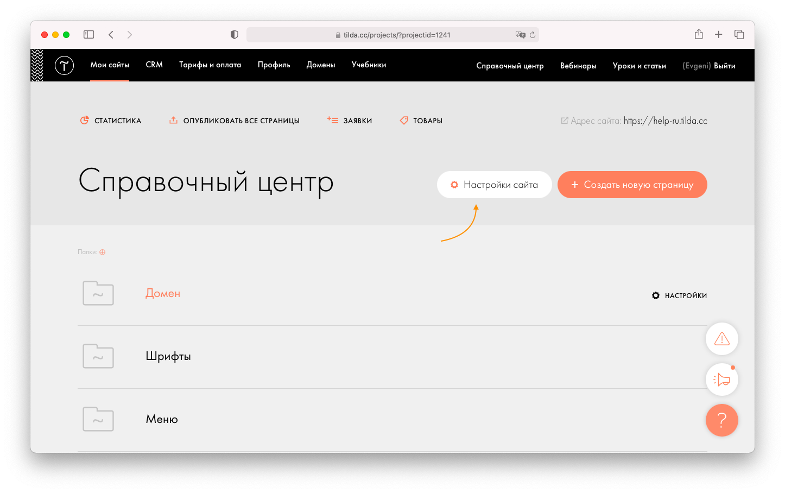Open a new tab with plus icon
The height and width of the screenshot is (493, 785).
[719, 35]
